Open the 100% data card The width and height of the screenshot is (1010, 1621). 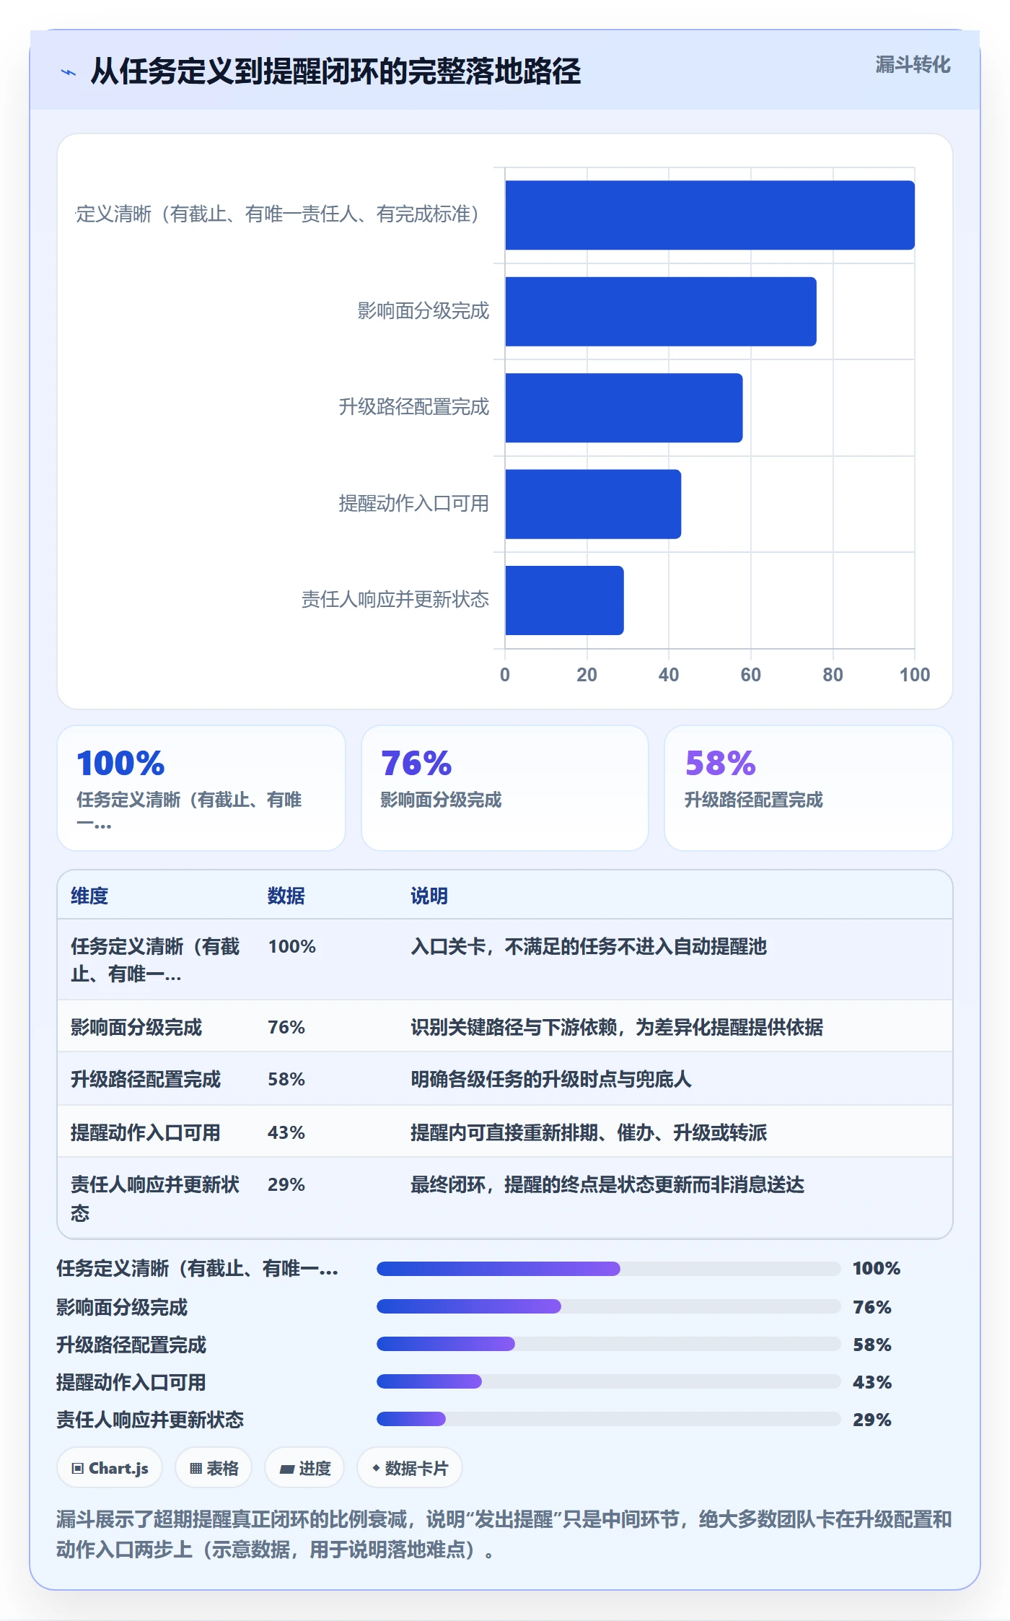201,788
